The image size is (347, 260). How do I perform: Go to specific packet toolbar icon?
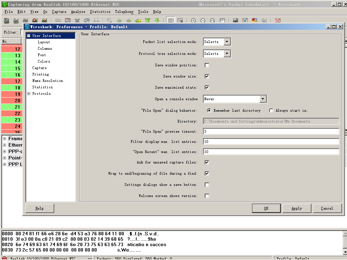pyautogui.click(x=138, y=21)
